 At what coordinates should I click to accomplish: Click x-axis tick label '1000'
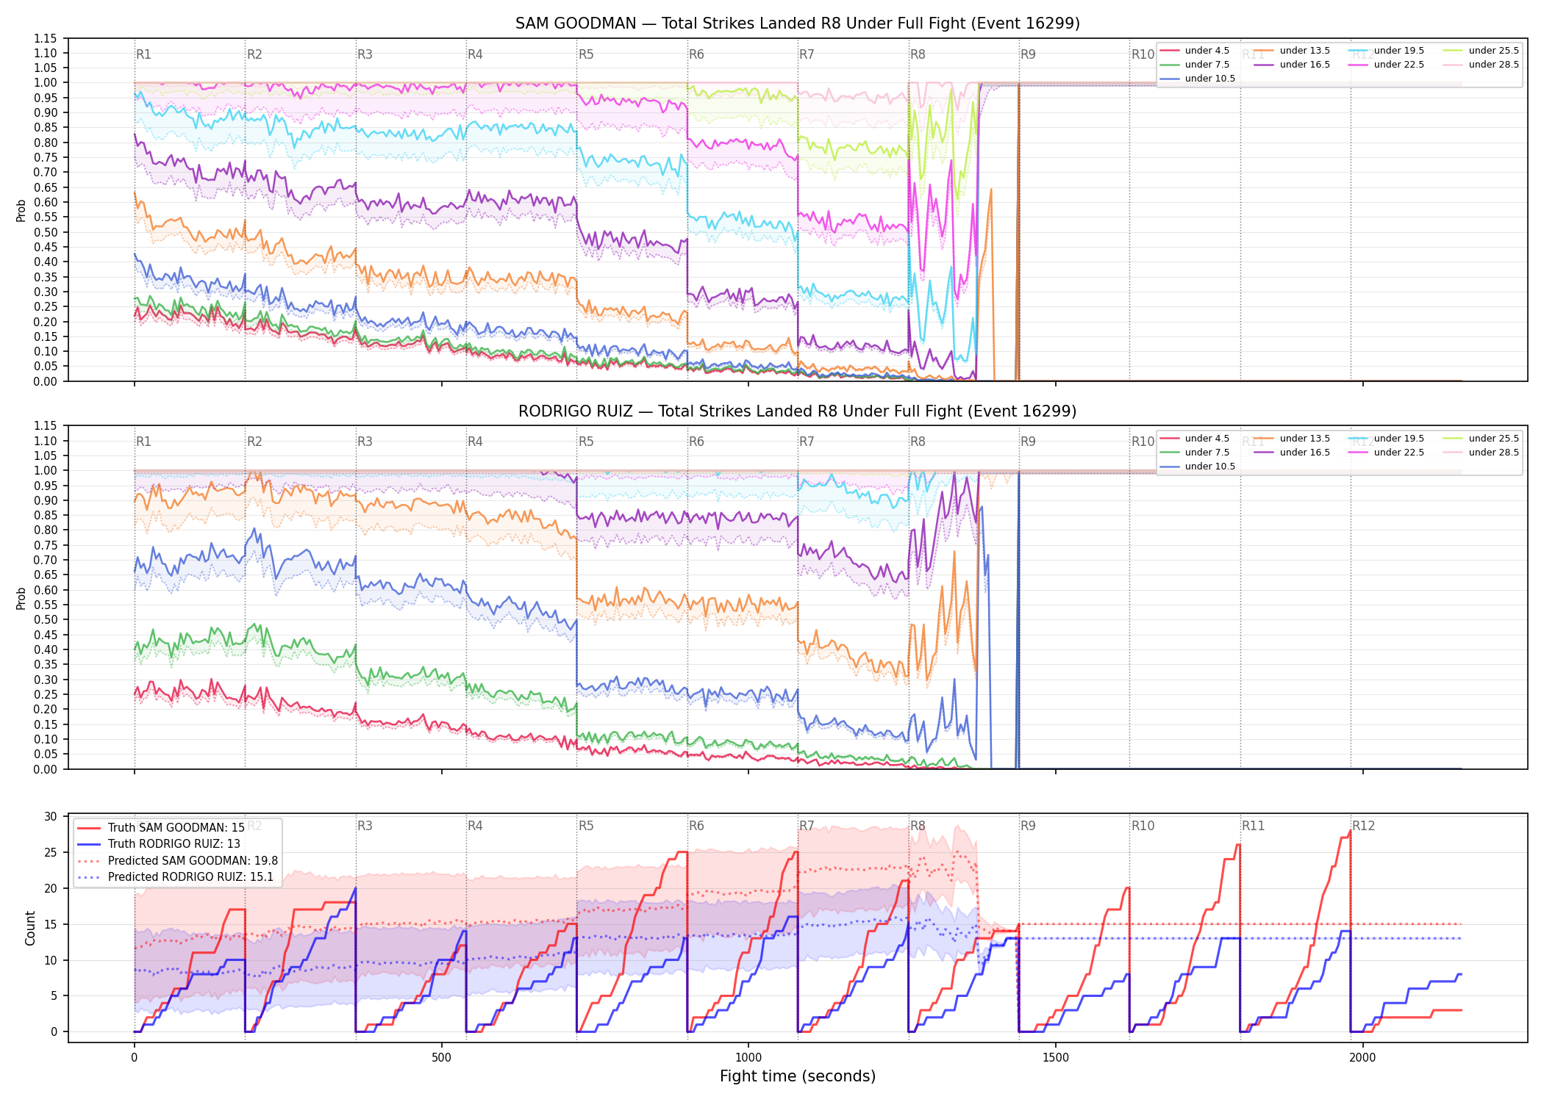[748, 1058]
